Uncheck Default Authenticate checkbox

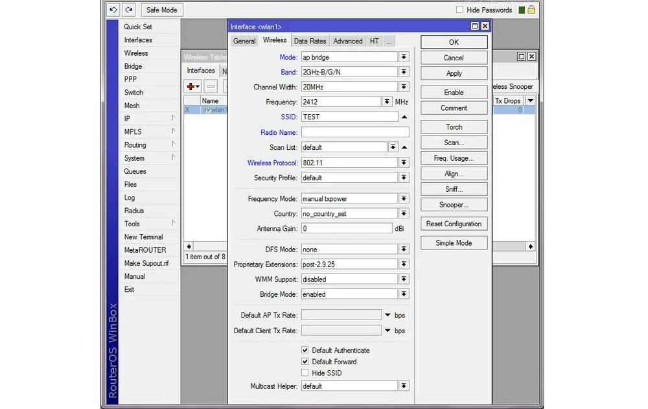point(305,350)
